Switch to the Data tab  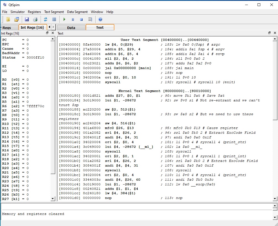(x=71, y=27)
